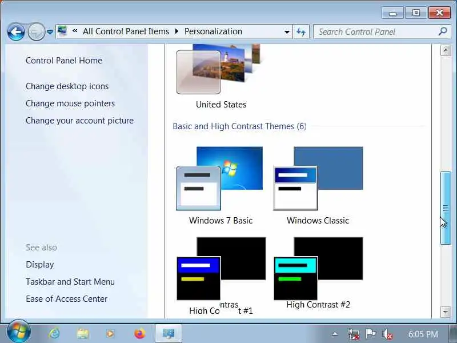This screenshot has height=343, width=457.
Task: Click the Windows 7 Basic label
Action: (x=221, y=221)
